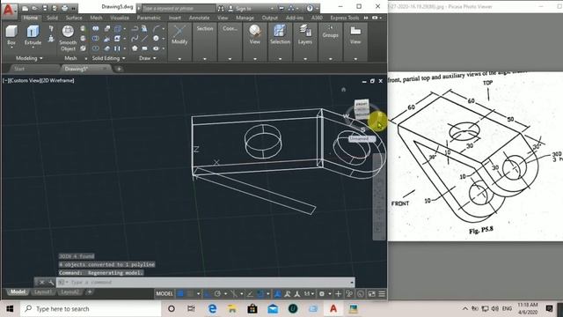Select the Polyline tool in Draw panel

coord(135,28)
